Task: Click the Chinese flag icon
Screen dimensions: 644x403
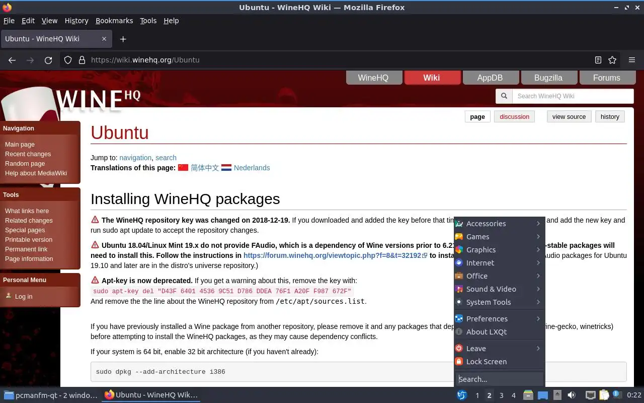Action: click(183, 168)
